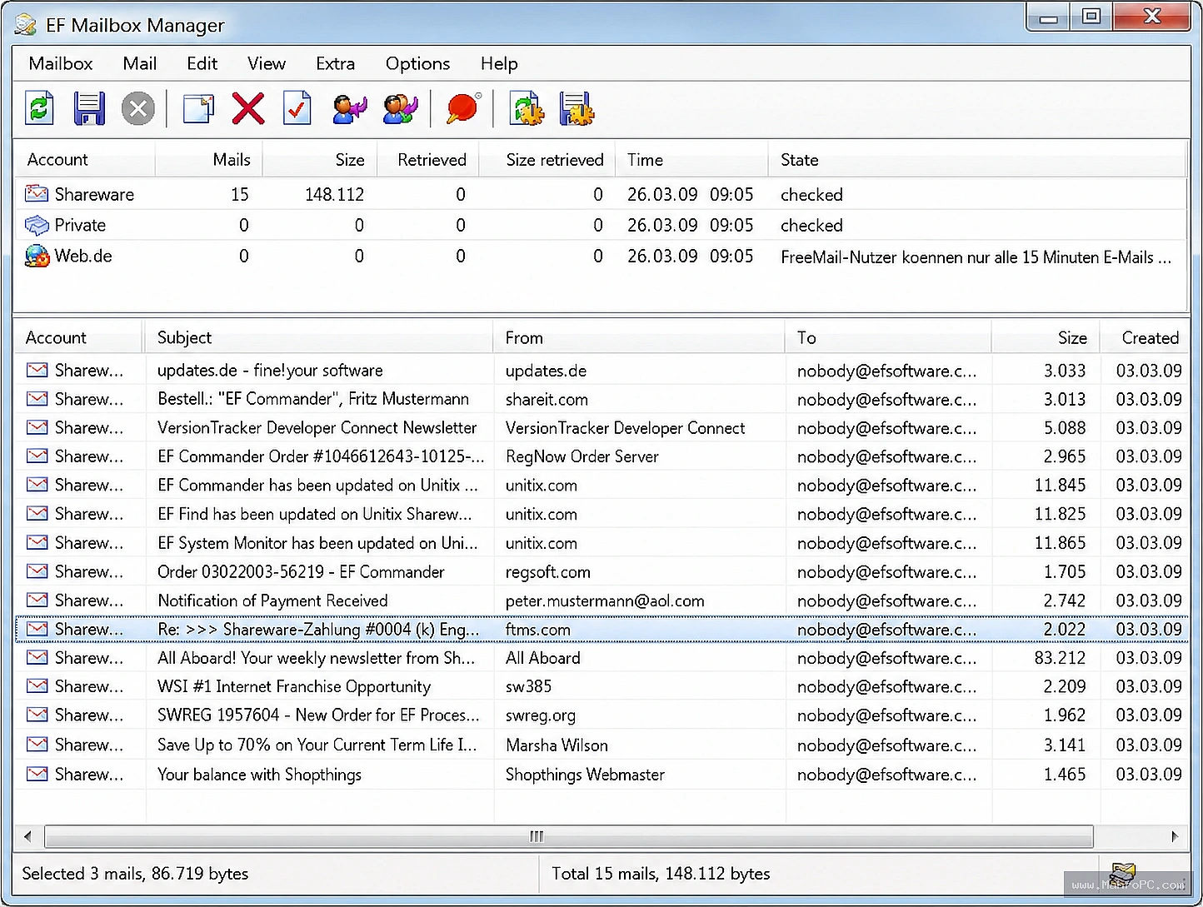
Task: Open the Mailbox menu
Action: coord(61,63)
